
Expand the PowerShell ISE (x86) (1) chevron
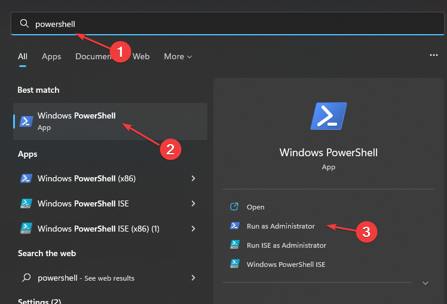[x=193, y=229]
